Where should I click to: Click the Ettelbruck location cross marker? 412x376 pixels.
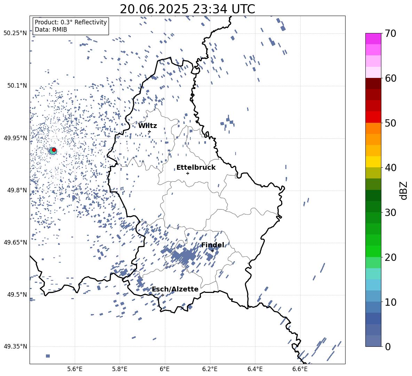(x=188, y=173)
